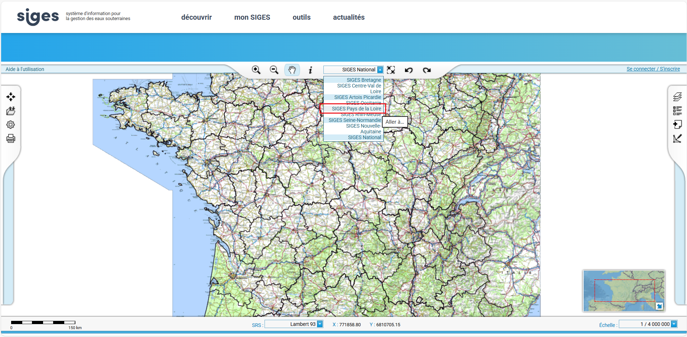
Task: Add new data to the map
Action: pyautogui.click(x=678, y=124)
